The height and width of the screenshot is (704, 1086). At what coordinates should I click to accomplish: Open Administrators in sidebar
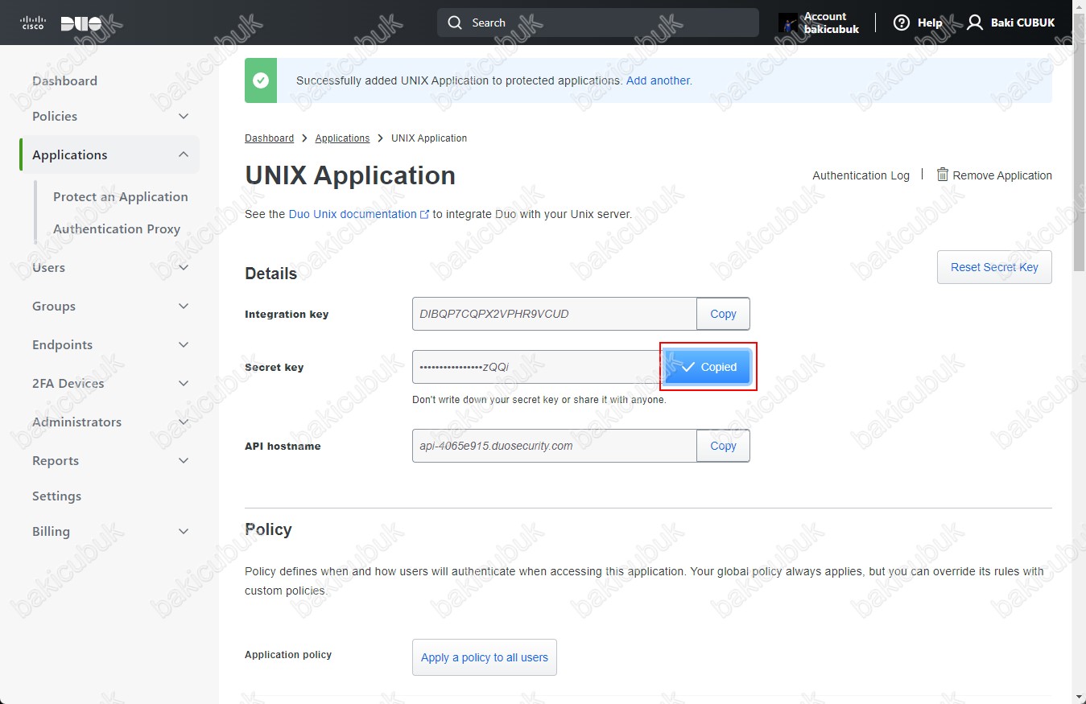pos(76,422)
